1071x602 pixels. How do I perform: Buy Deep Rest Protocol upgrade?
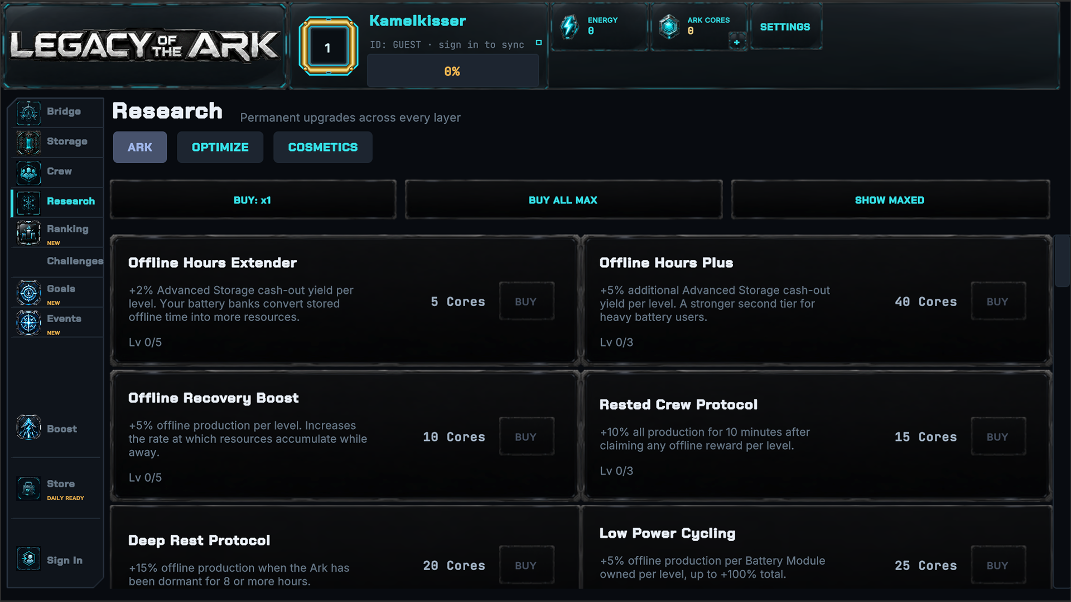pos(526,565)
